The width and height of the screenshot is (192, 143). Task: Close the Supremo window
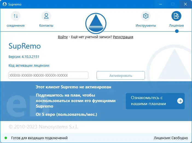185,4
